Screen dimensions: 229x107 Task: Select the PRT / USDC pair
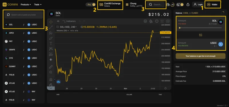click(23, 41)
